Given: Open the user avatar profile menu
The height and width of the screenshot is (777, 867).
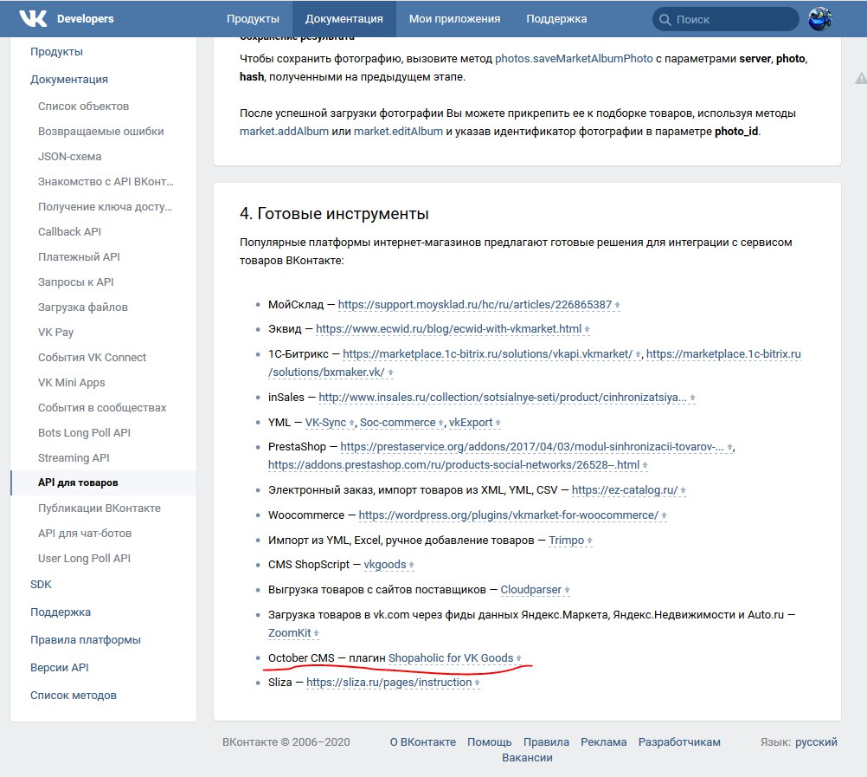Looking at the screenshot, I should [820, 19].
